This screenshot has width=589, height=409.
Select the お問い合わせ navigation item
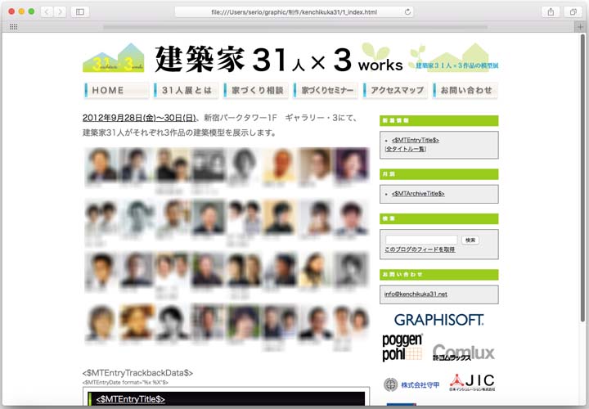click(465, 91)
